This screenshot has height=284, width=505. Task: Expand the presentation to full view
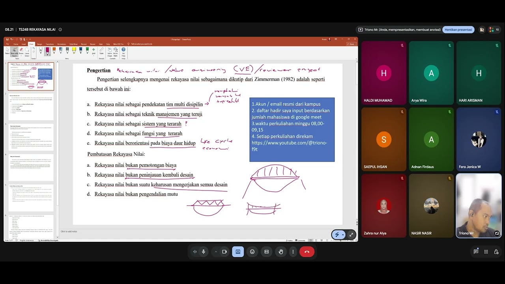point(351,235)
